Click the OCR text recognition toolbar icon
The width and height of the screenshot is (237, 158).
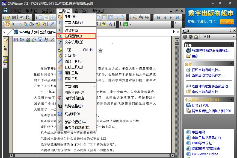(x=32, y=24)
